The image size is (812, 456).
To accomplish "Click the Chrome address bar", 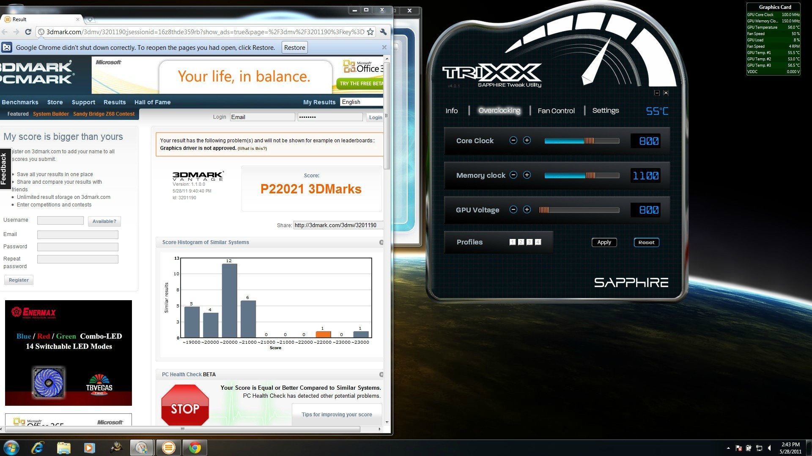I will (205, 32).
